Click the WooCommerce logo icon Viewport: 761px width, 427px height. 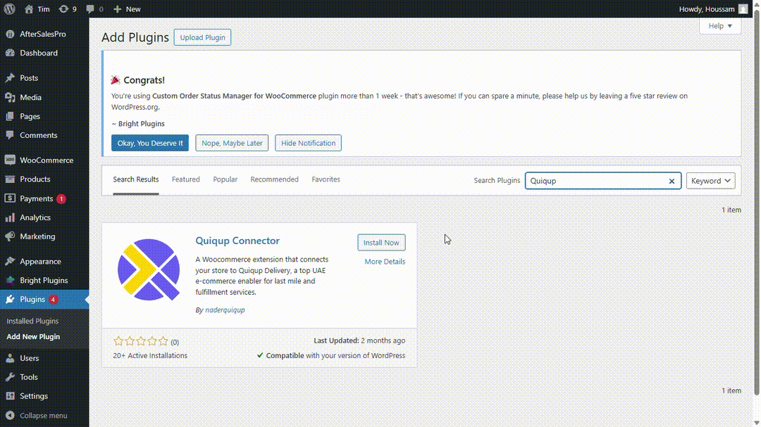[x=10, y=160]
